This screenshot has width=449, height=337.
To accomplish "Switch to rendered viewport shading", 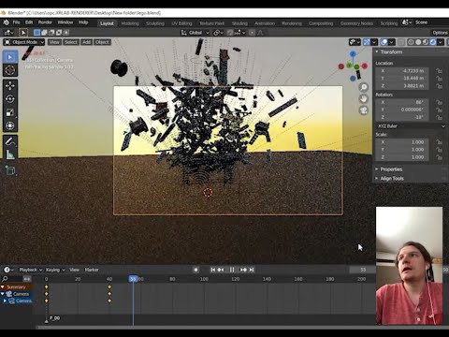I will point(433,42).
